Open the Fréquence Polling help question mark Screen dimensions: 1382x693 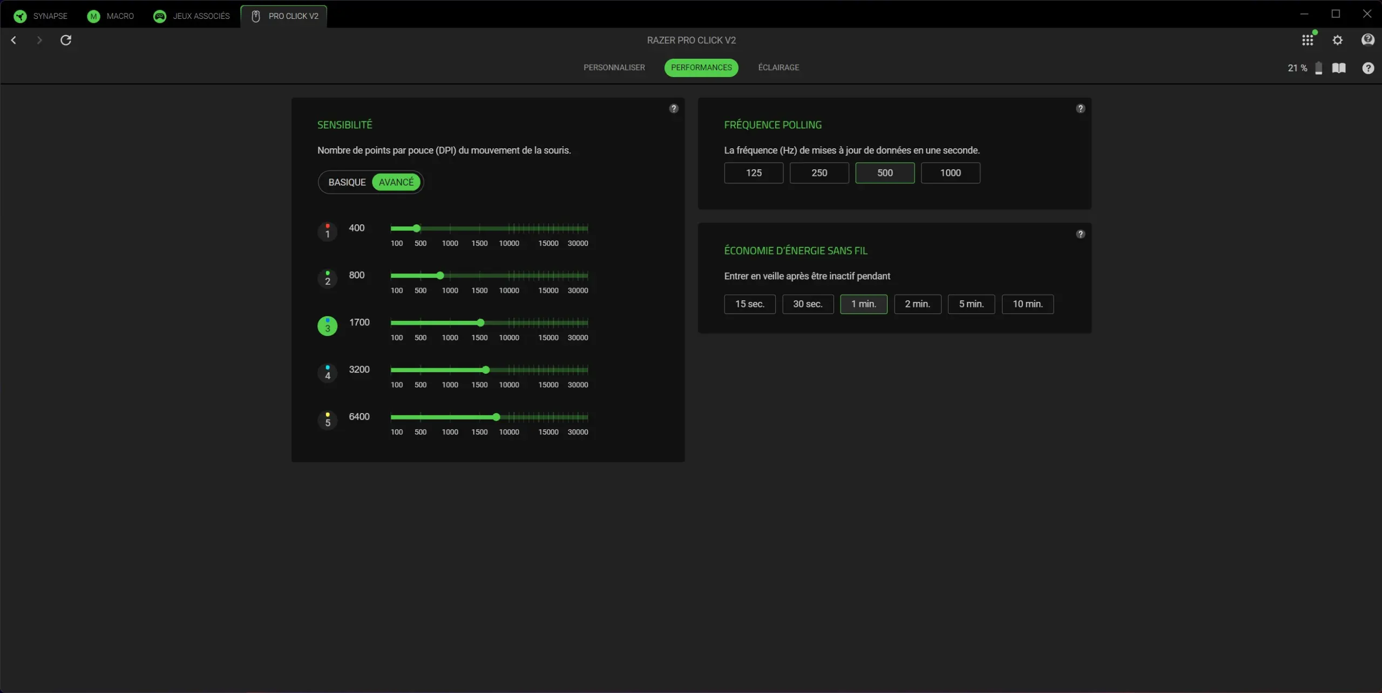click(x=1080, y=108)
